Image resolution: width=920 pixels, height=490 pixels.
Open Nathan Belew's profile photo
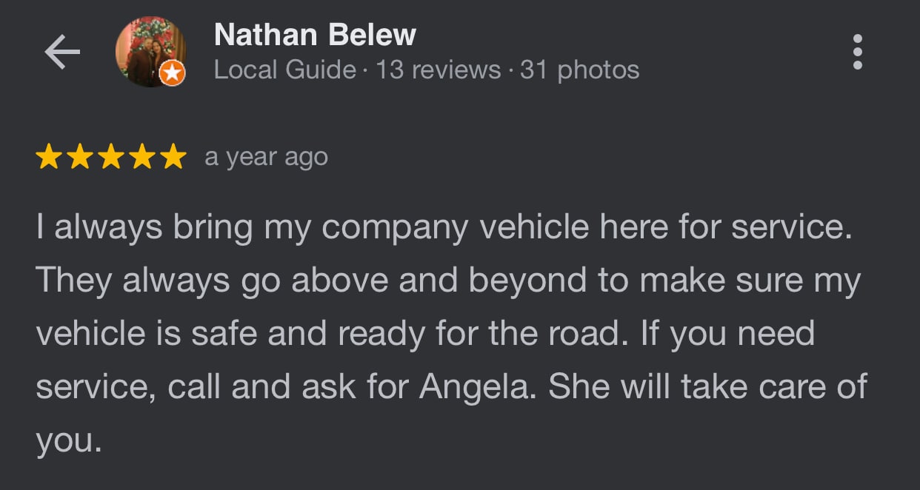(148, 50)
